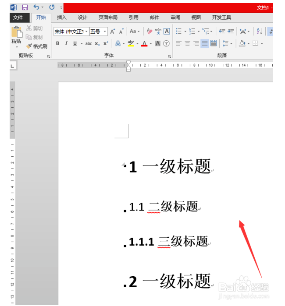Toggle underline formatting
This screenshot has width=285, height=306.
pyautogui.click(x=75, y=43)
